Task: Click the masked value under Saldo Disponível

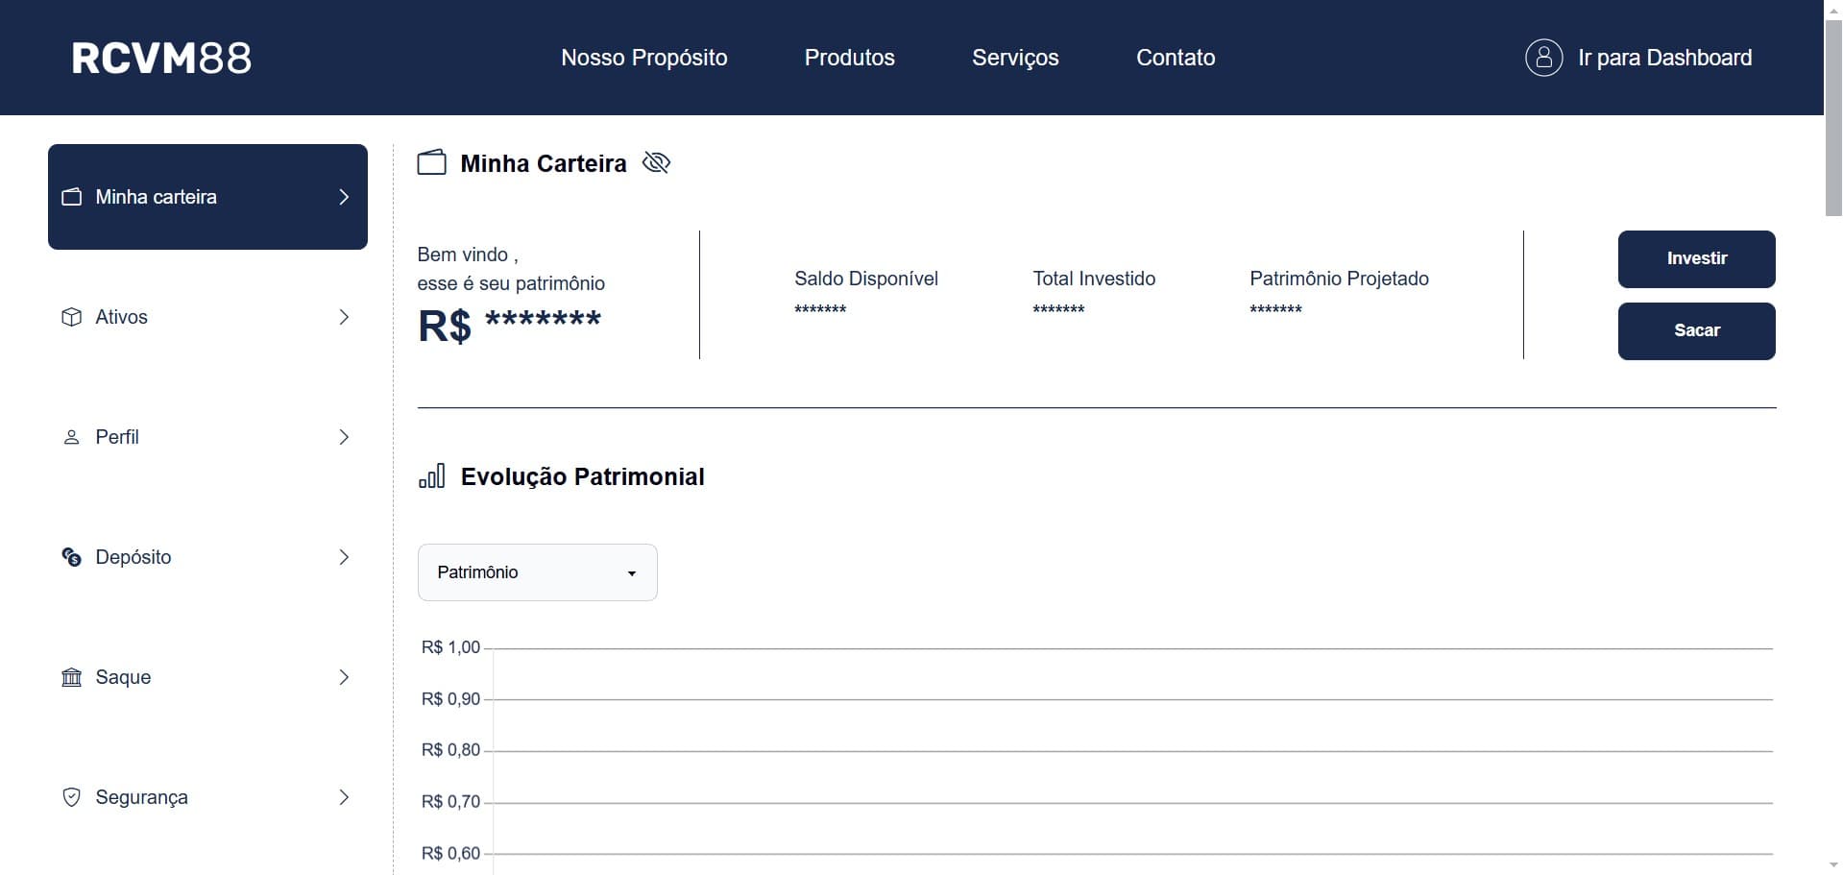Action: tap(820, 309)
